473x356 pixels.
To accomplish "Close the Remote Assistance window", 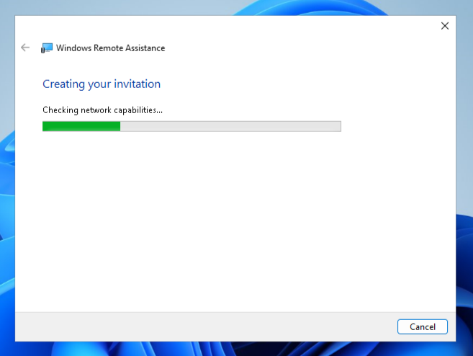I will (445, 26).
